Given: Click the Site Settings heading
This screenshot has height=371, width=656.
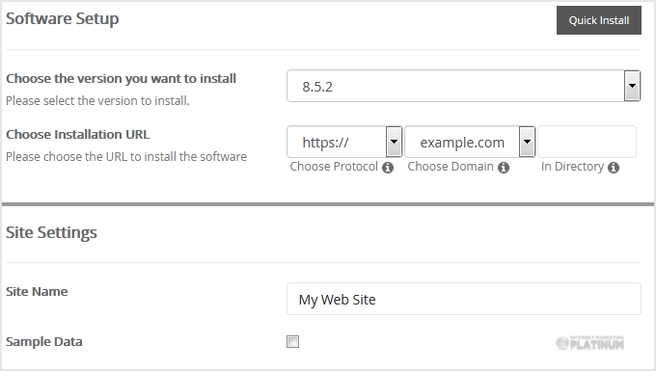Looking at the screenshot, I should point(51,232).
